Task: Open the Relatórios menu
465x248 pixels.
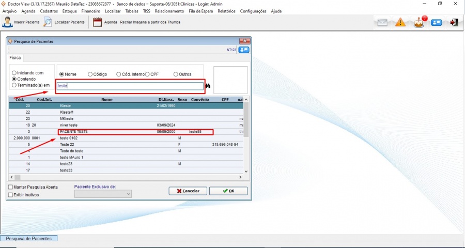Action: (x=226, y=11)
